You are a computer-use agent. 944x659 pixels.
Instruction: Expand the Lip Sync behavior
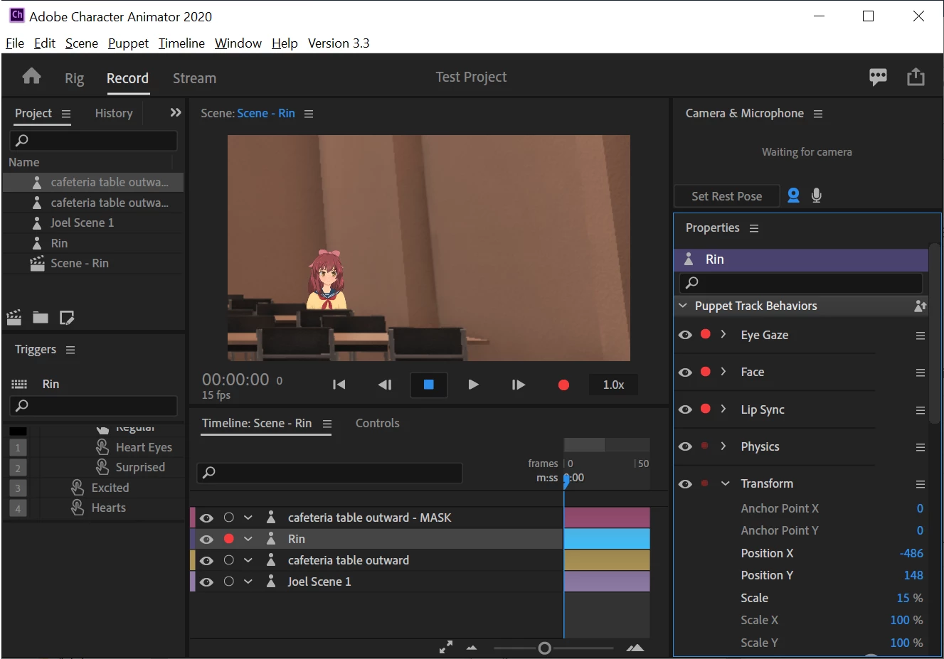click(723, 409)
